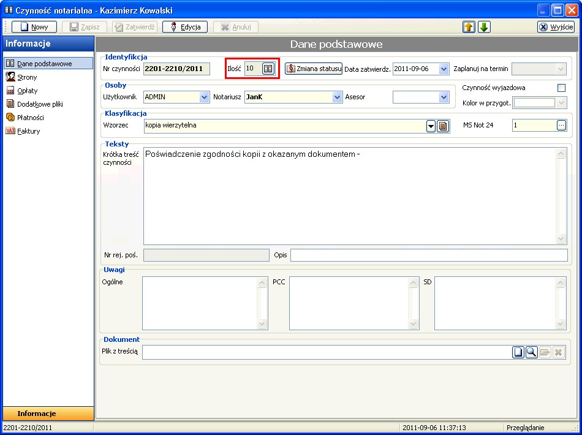
Task: Click the Nowy button
Action: click(34, 27)
